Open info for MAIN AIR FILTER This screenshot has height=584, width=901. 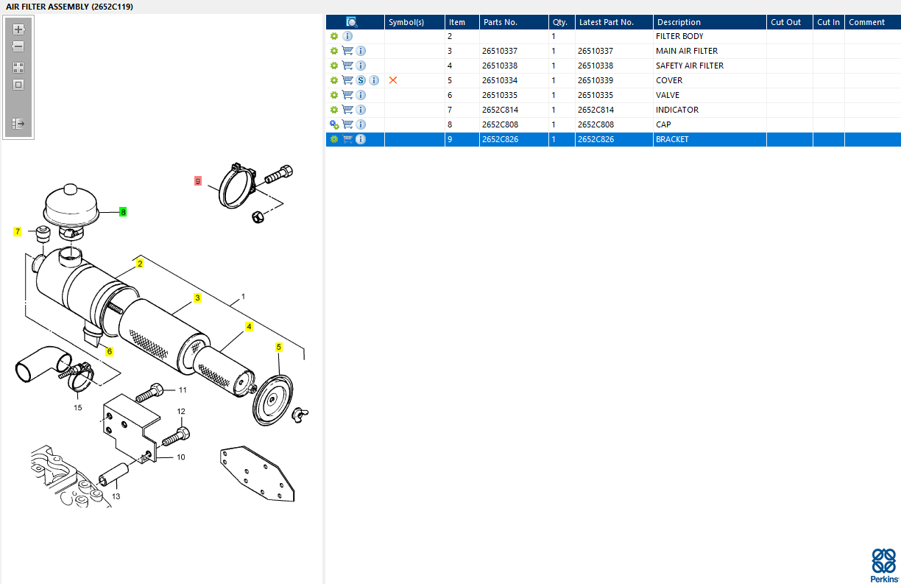(x=361, y=51)
